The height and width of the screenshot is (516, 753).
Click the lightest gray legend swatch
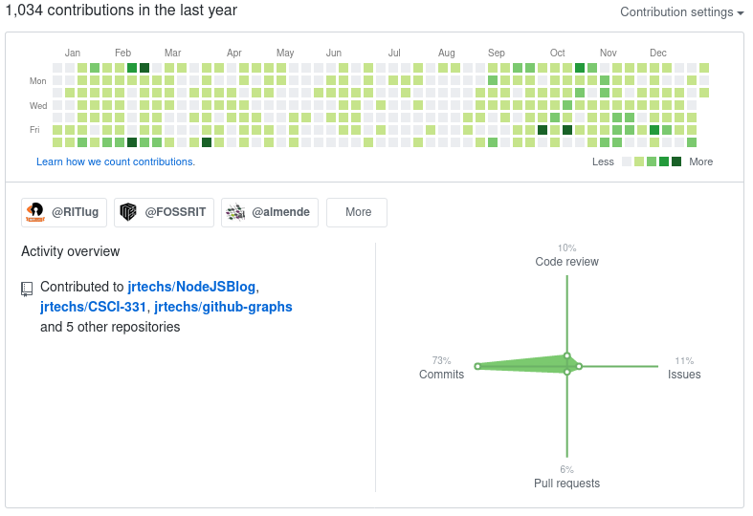tap(627, 162)
